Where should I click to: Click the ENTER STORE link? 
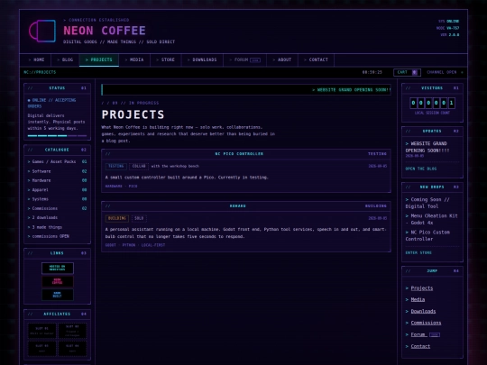coord(418,253)
